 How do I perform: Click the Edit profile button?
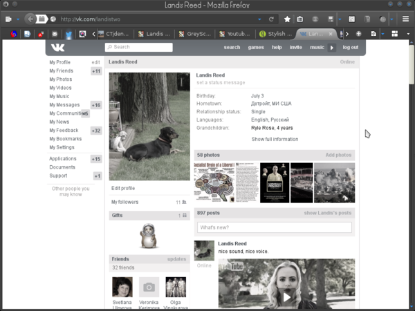coord(123,188)
